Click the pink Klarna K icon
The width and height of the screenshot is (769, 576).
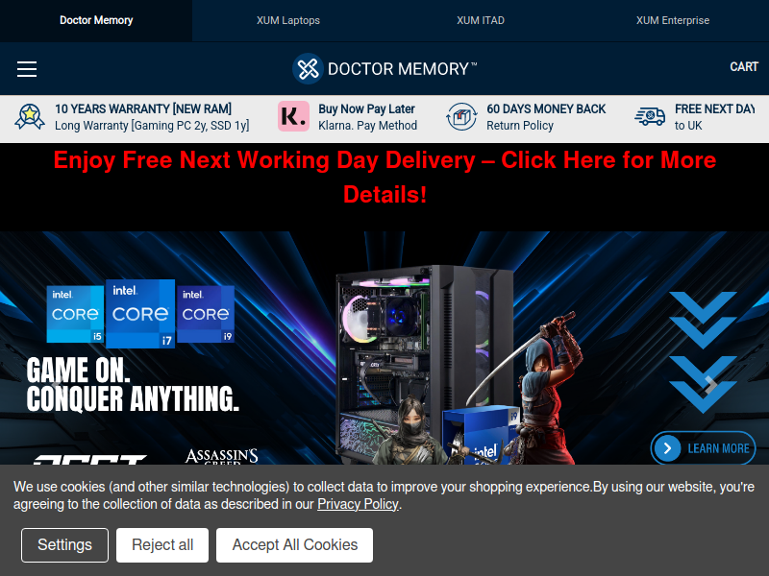pos(293,116)
